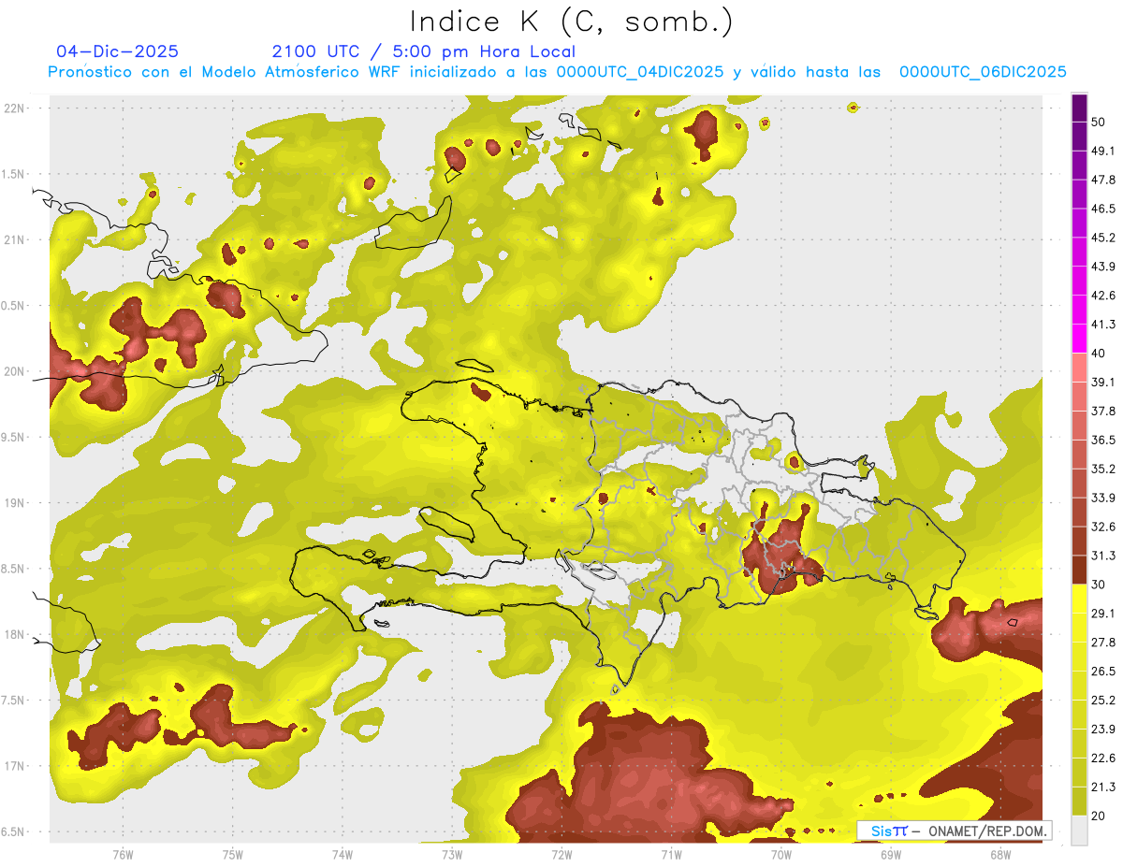This screenshot has width=1123, height=867.
Task: Click the "2100 UTC / 5:00 pm Hora Local" text
Action: tap(424, 51)
